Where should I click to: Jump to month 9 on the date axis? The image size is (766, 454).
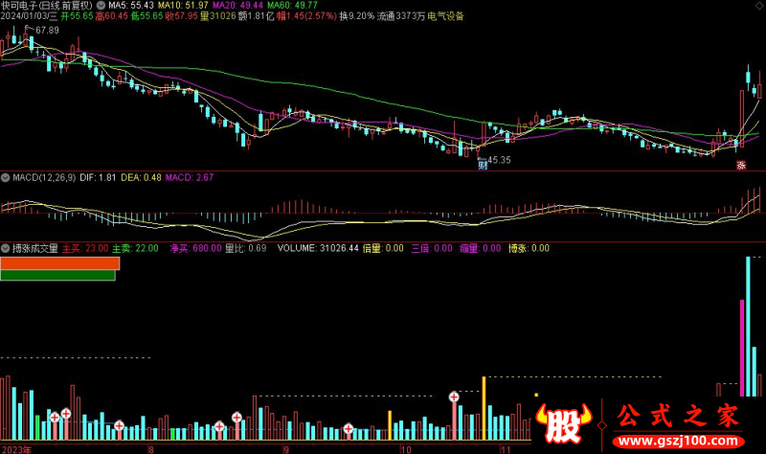[x=285, y=449]
